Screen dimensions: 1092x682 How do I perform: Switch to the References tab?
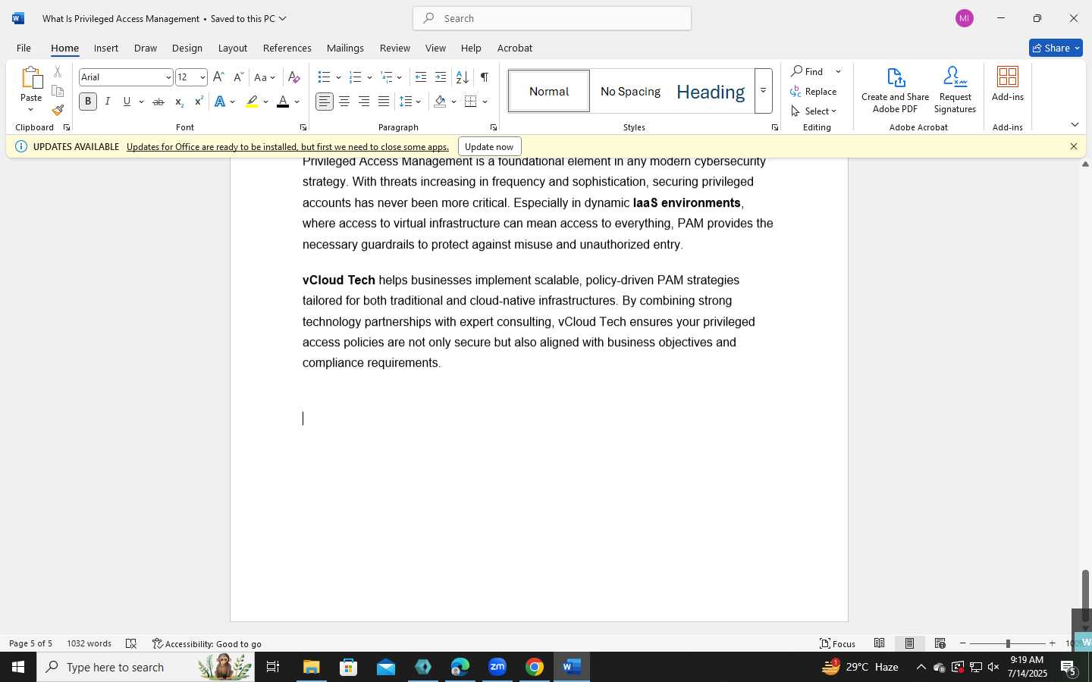287,48
